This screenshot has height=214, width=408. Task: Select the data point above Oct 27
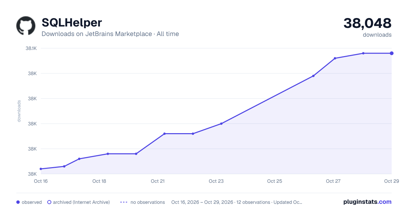click(x=335, y=58)
